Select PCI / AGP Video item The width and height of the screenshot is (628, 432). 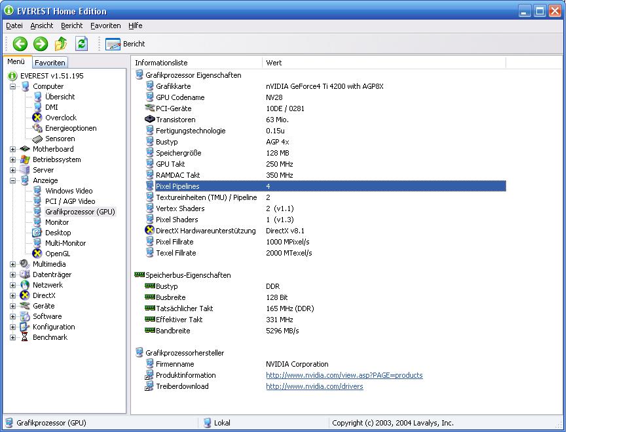point(70,201)
